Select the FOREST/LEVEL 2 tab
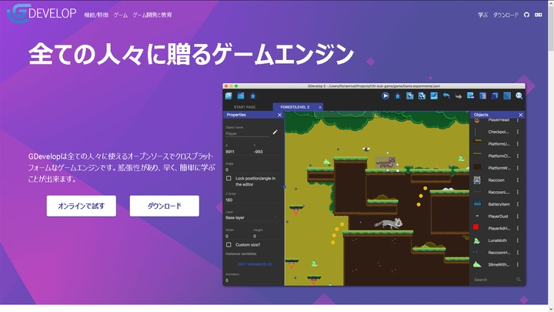The height and width of the screenshot is (312, 554). (x=295, y=107)
